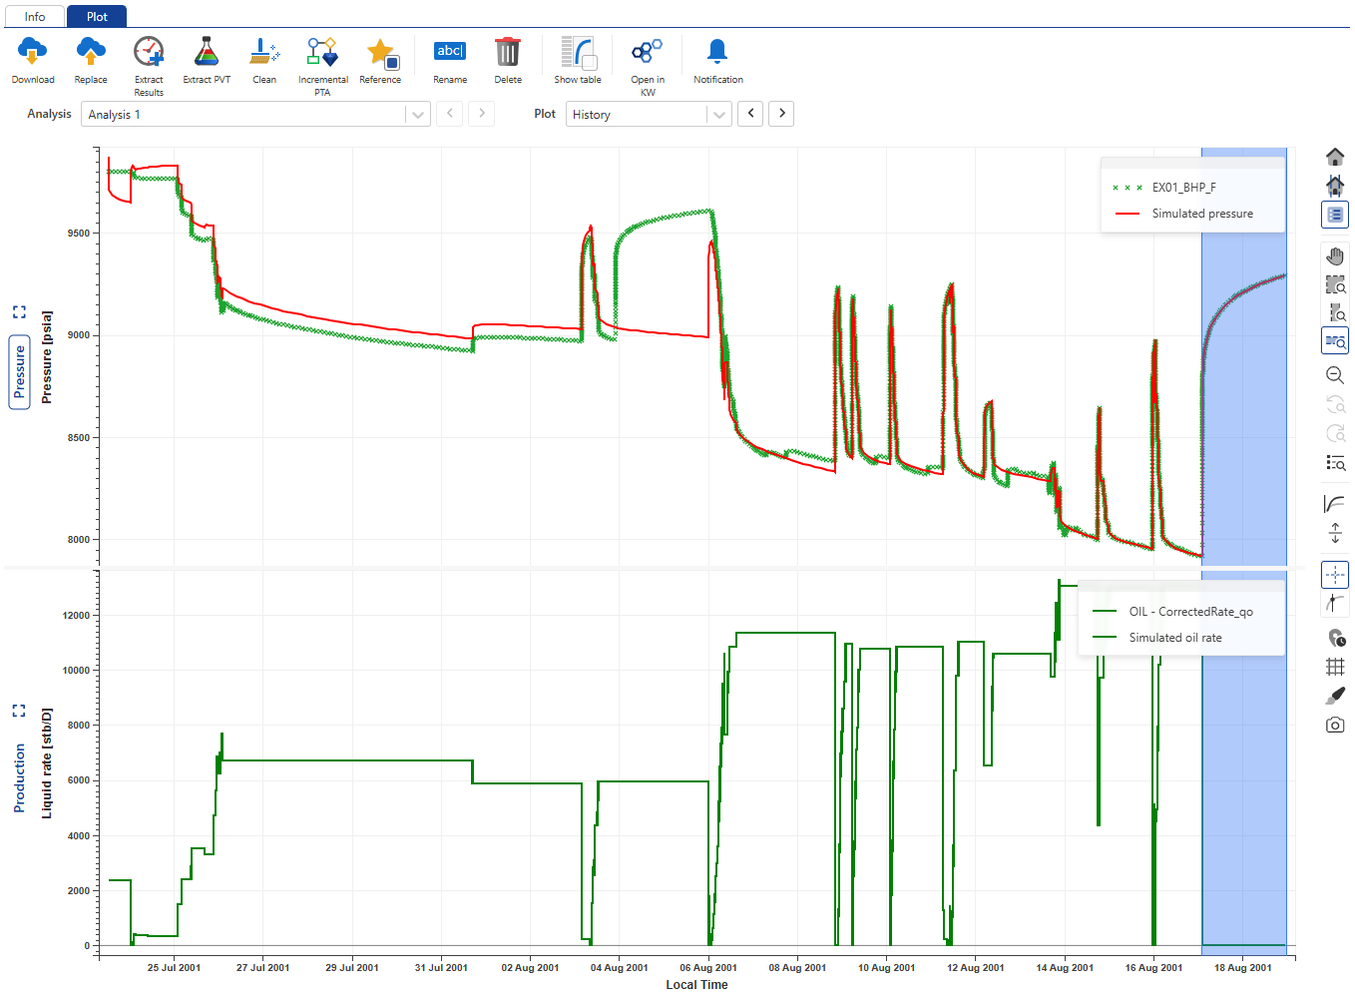
Task: Toggle the grid lines icon
Action: tap(1335, 667)
